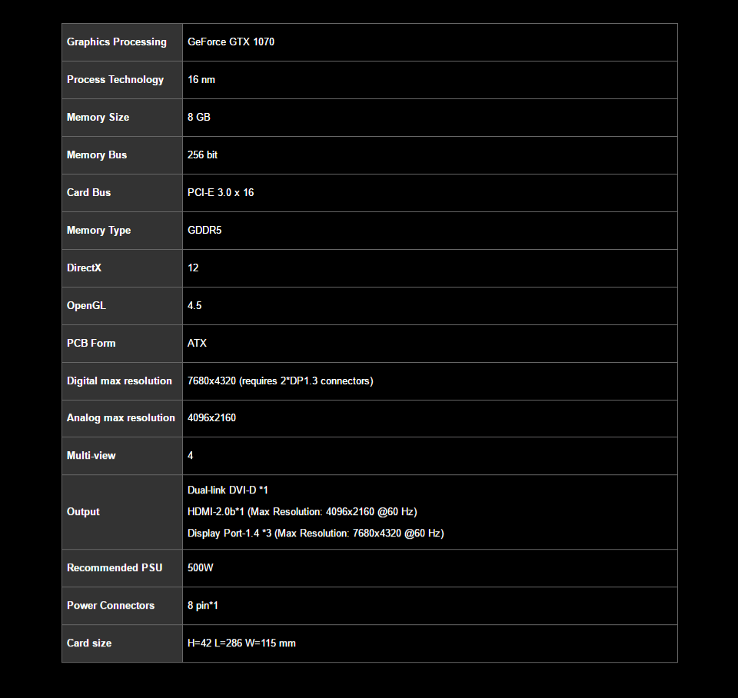Click the 'Graphics Processing' label

pos(117,42)
